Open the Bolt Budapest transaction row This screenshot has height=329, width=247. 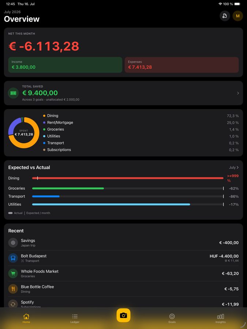point(124,258)
